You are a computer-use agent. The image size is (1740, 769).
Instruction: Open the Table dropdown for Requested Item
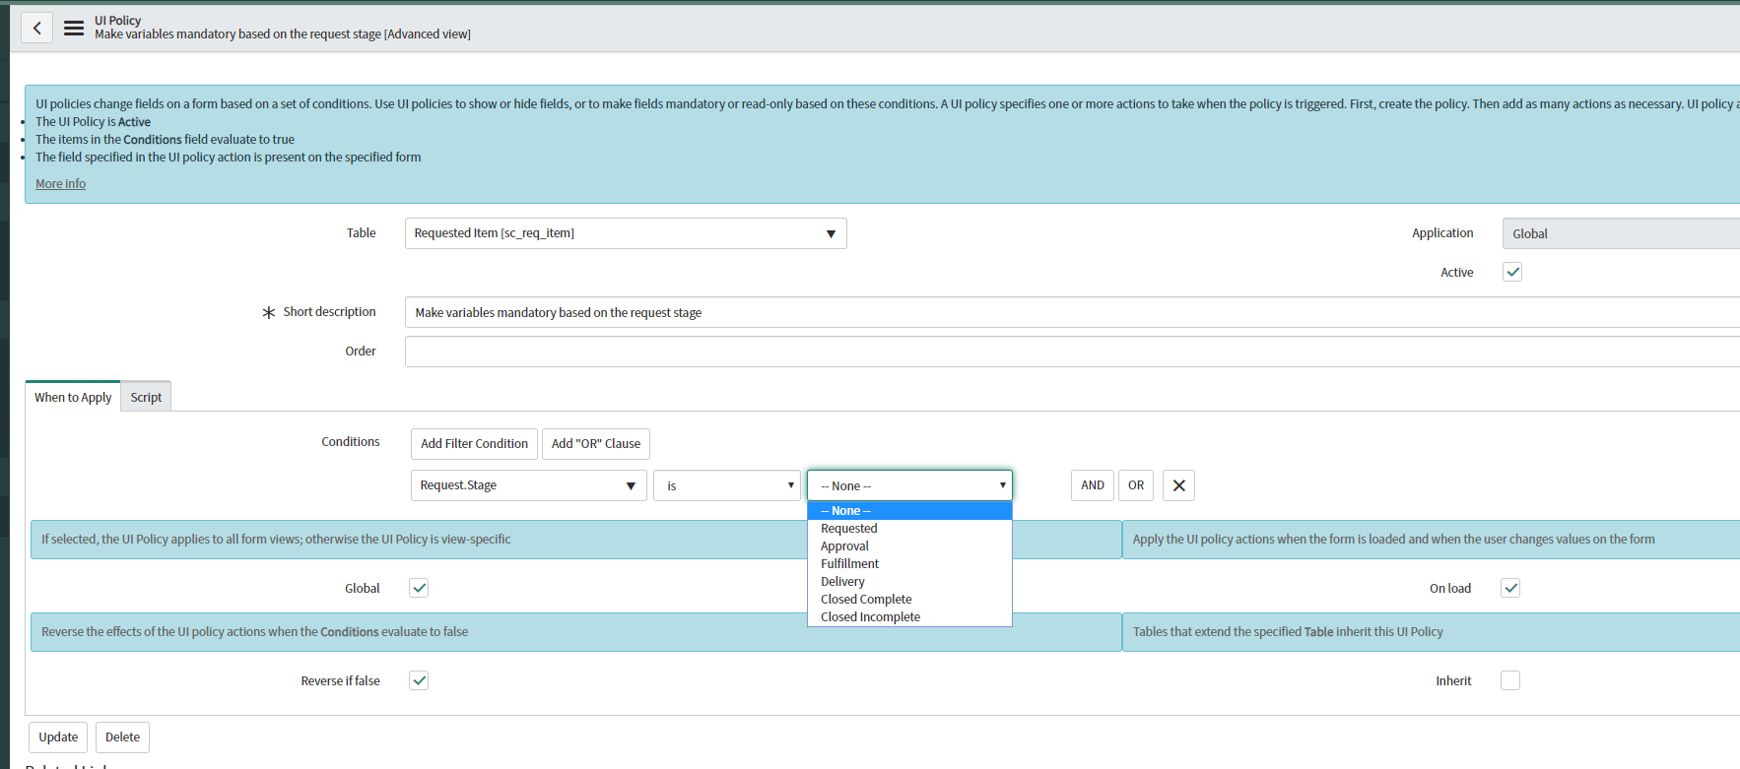click(x=626, y=233)
